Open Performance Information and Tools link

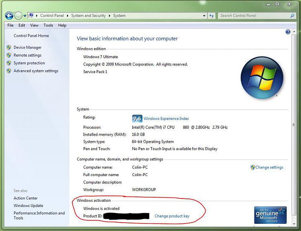pos(39,215)
